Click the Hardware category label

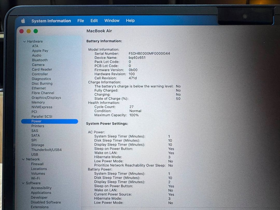[35, 41]
